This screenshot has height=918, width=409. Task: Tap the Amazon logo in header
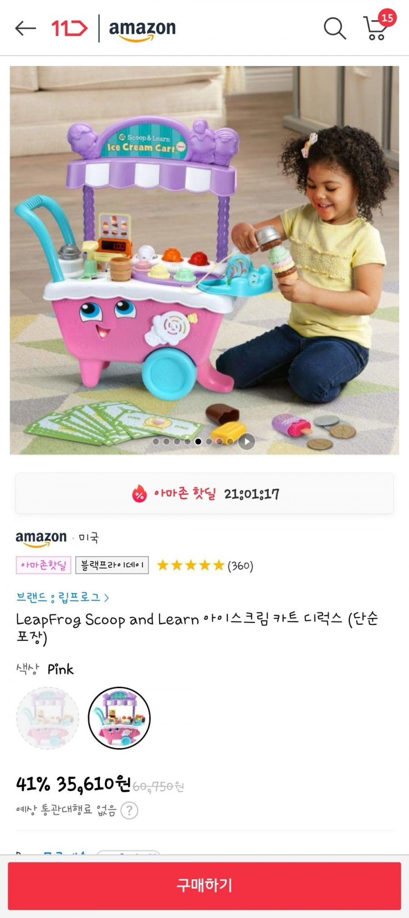pyautogui.click(x=142, y=30)
